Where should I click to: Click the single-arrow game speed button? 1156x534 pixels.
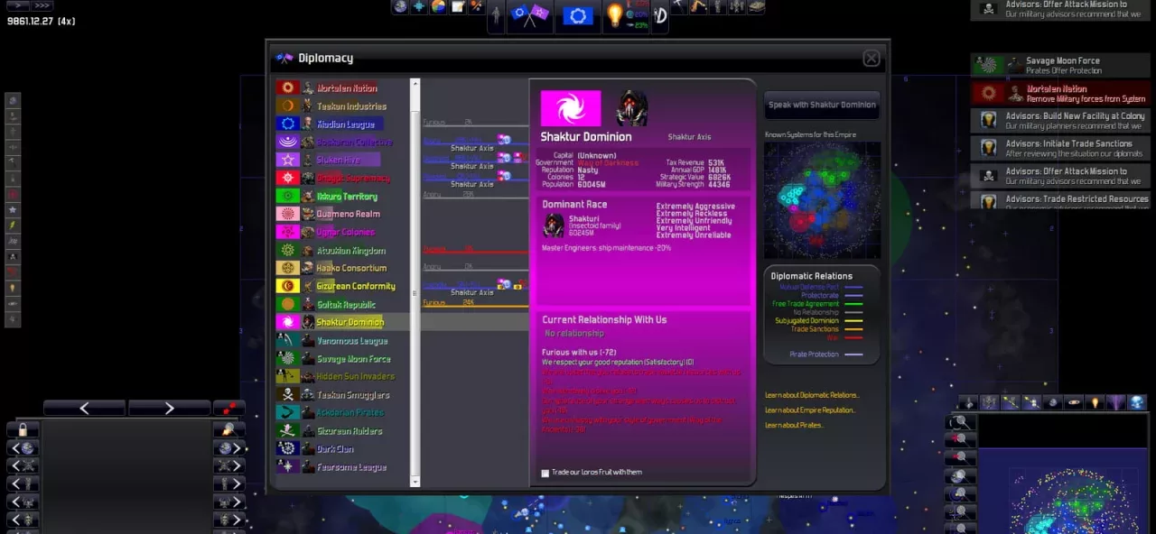[18, 5]
